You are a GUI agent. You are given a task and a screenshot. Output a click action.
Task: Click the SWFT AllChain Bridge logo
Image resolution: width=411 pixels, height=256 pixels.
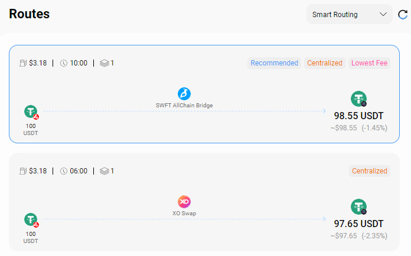(184, 94)
